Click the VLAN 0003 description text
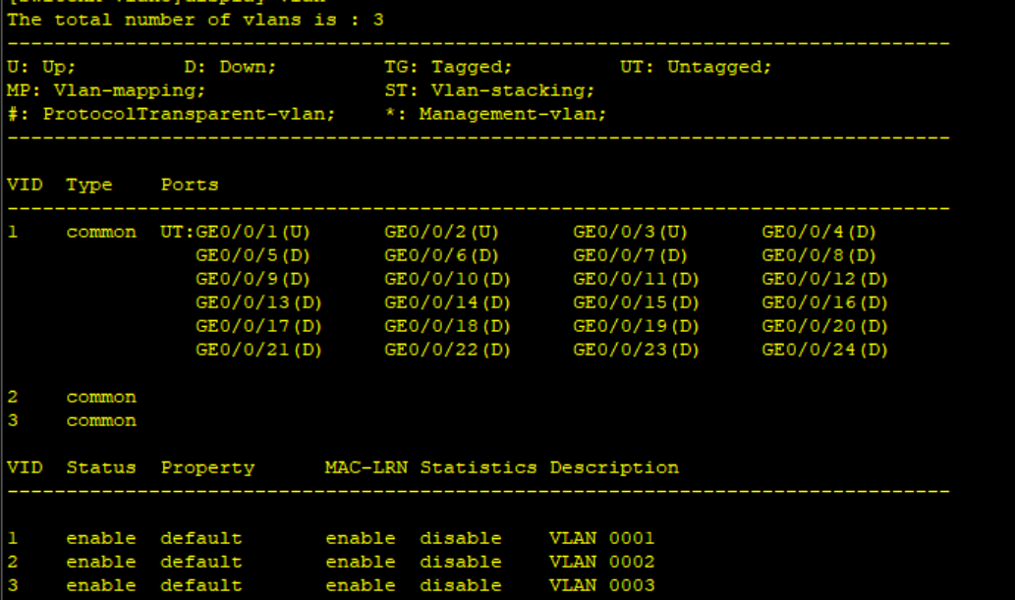The width and height of the screenshot is (1015, 600). pyautogui.click(x=602, y=585)
